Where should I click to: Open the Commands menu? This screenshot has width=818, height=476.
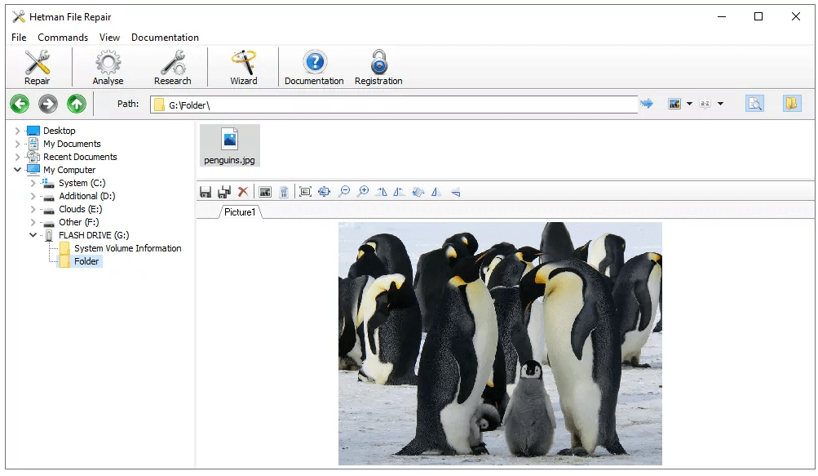63,37
